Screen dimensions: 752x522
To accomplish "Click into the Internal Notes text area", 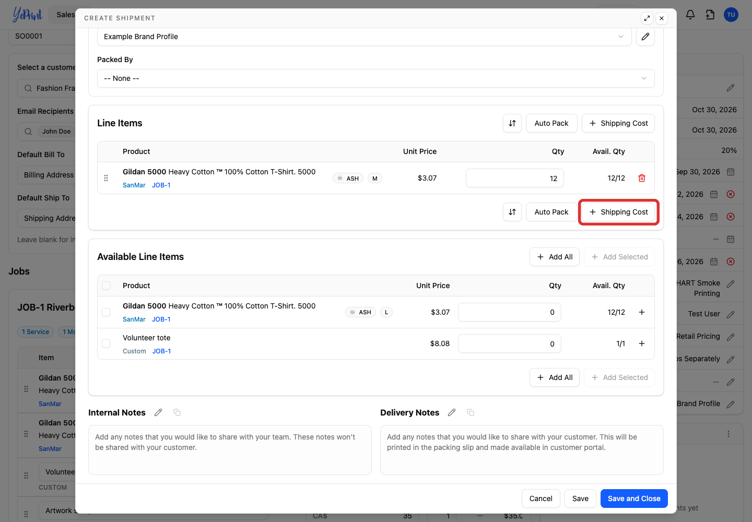I will tap(230, 450).
